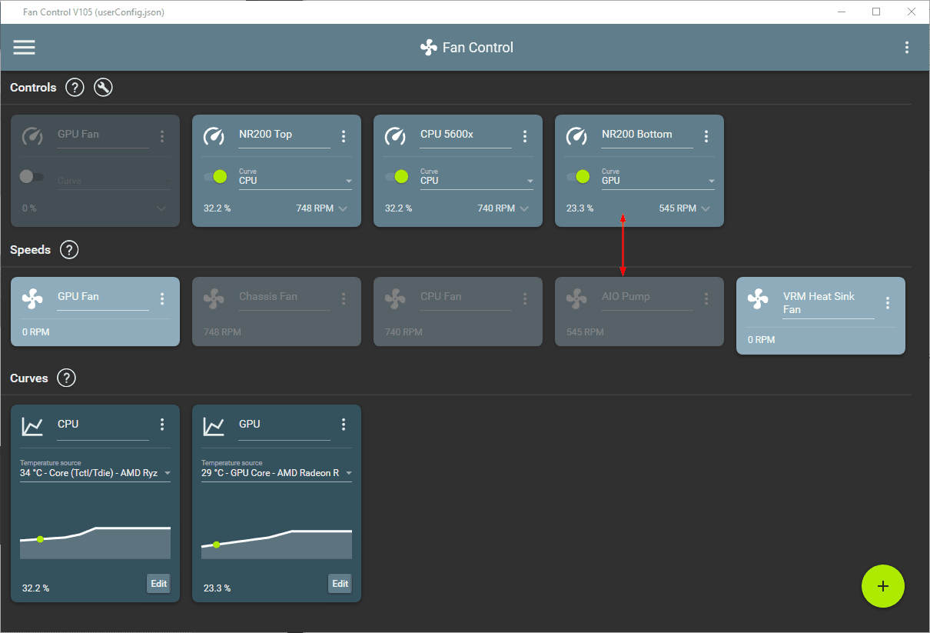Viewport: 930px width, 633px height.
Task: Open options menu of Chassis Fan card
Action: click(344, 298)
